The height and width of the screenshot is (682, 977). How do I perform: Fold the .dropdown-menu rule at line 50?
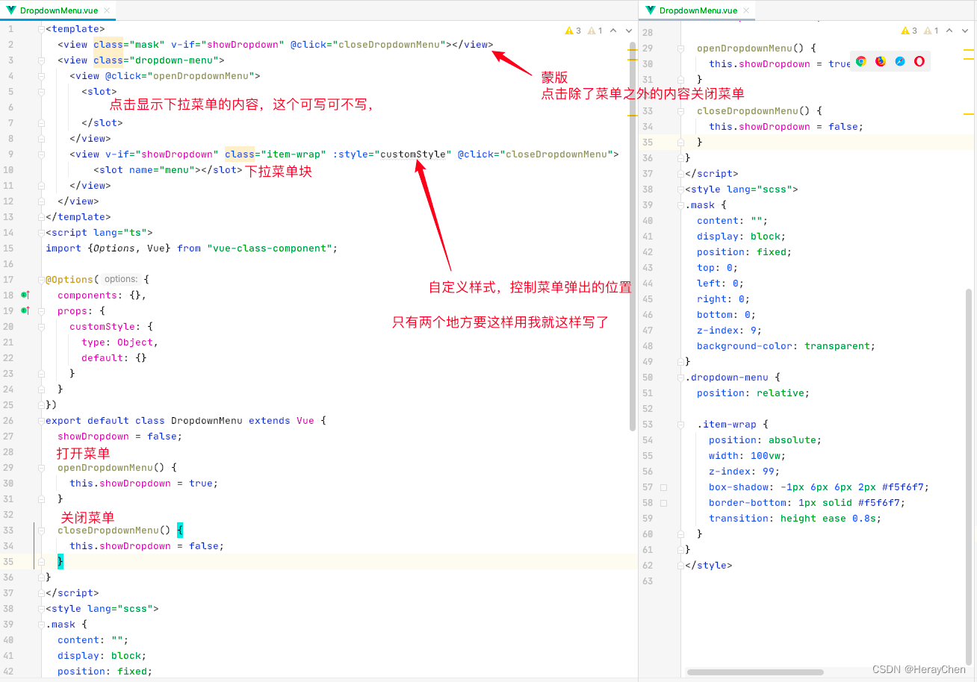point(681,377)
